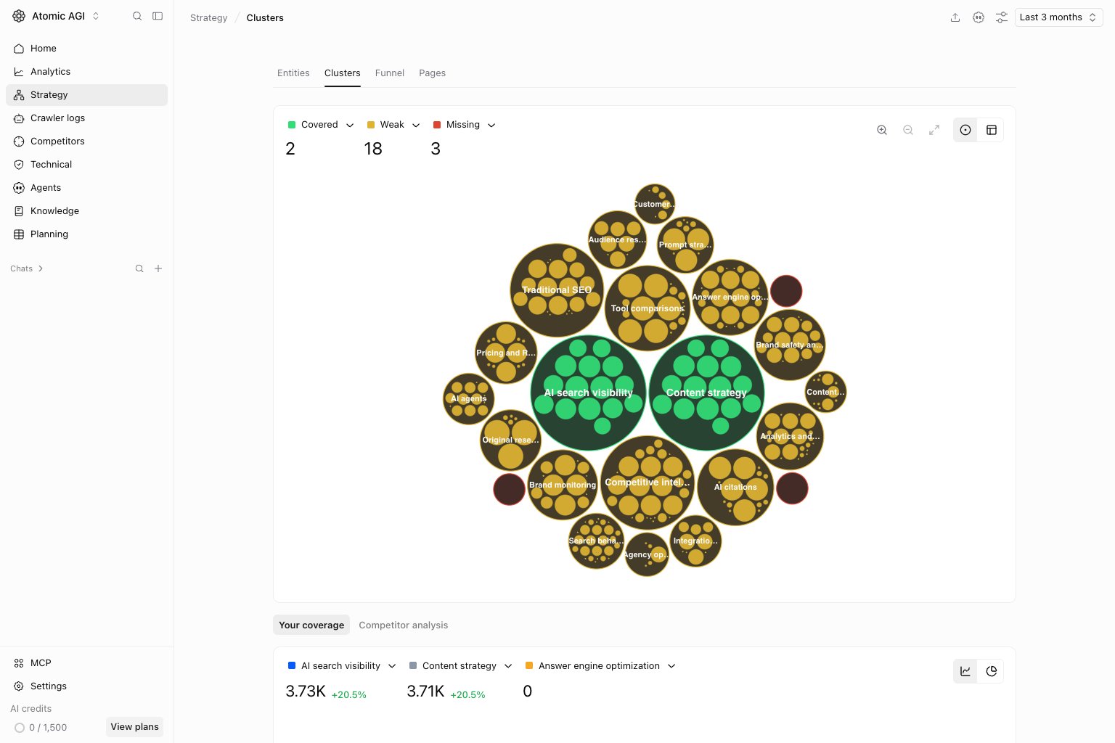
Task: Switch to bubble chart view
Action: 965,130
